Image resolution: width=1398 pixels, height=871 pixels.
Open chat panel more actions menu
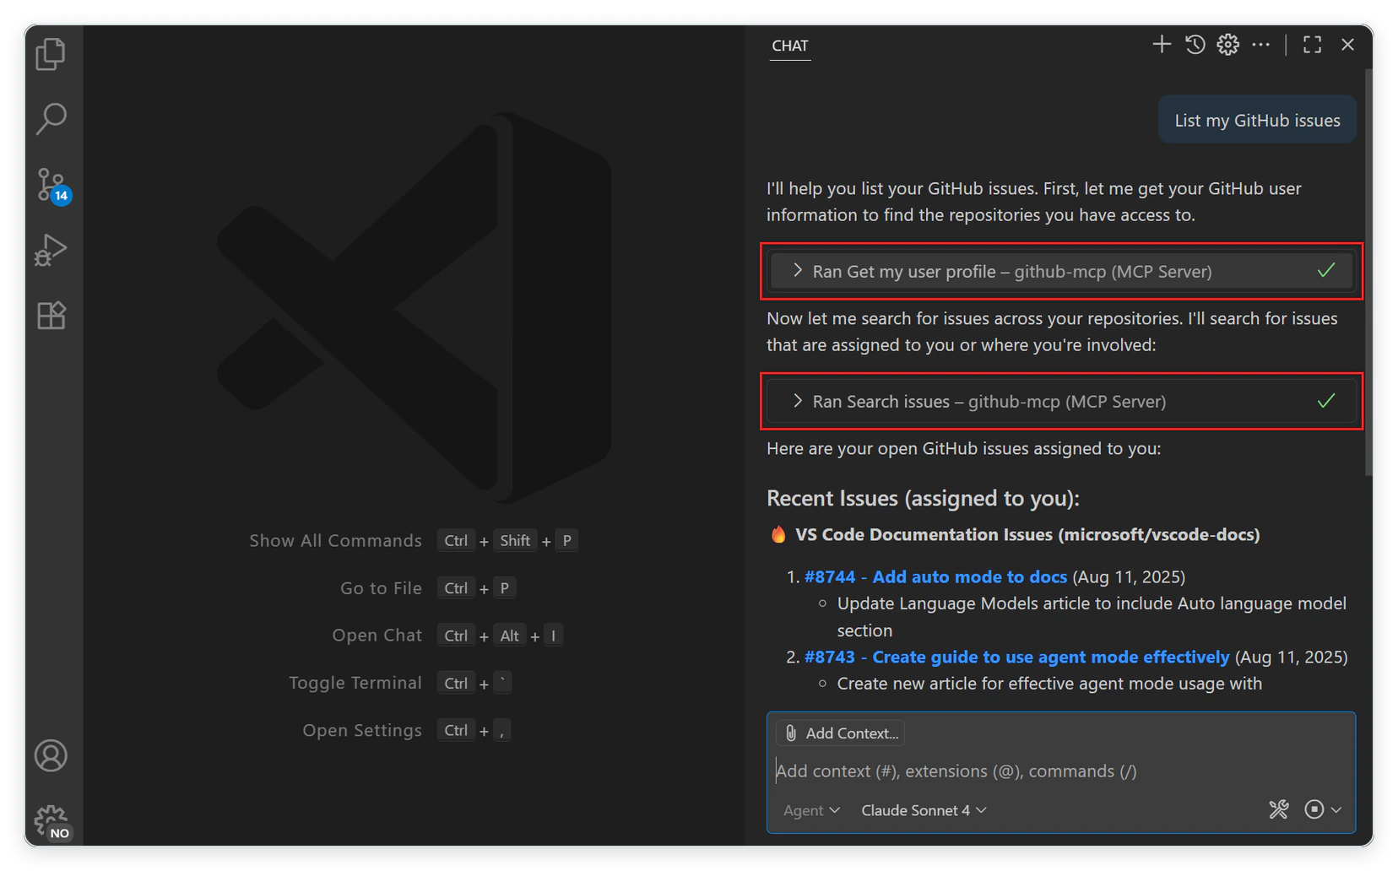pos(1260,45)
